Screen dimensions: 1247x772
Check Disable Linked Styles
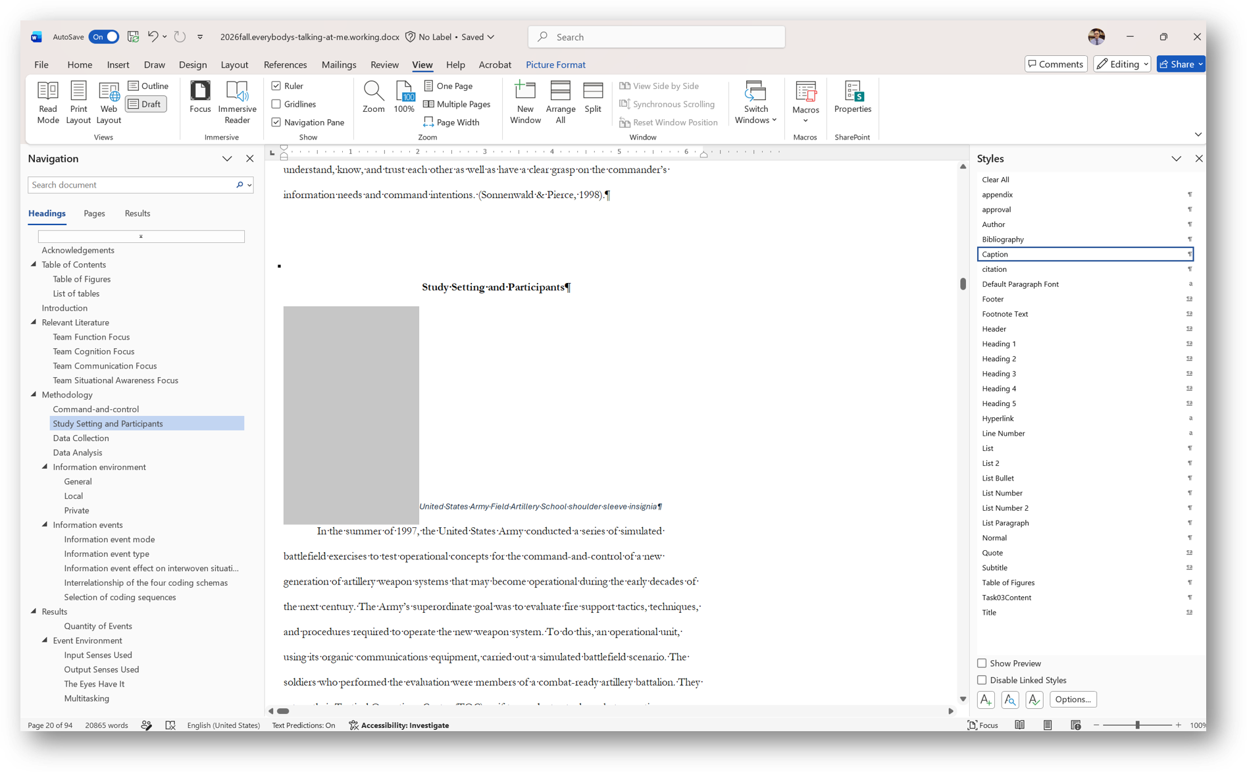(982, 681)
